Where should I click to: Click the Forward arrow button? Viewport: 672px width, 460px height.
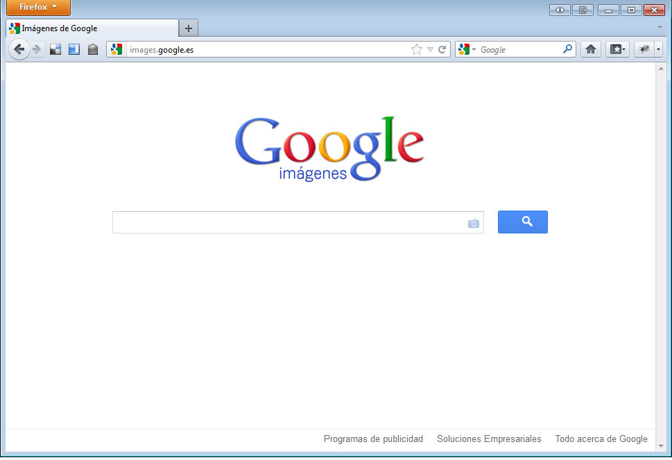click(37, 50)
